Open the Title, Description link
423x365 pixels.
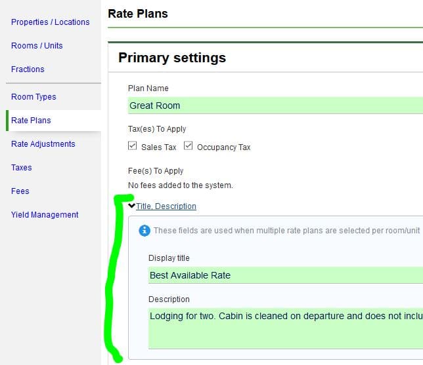[x=166, y=206]
